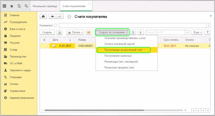Switch to Счета покупателям tab

pos(76,6)
